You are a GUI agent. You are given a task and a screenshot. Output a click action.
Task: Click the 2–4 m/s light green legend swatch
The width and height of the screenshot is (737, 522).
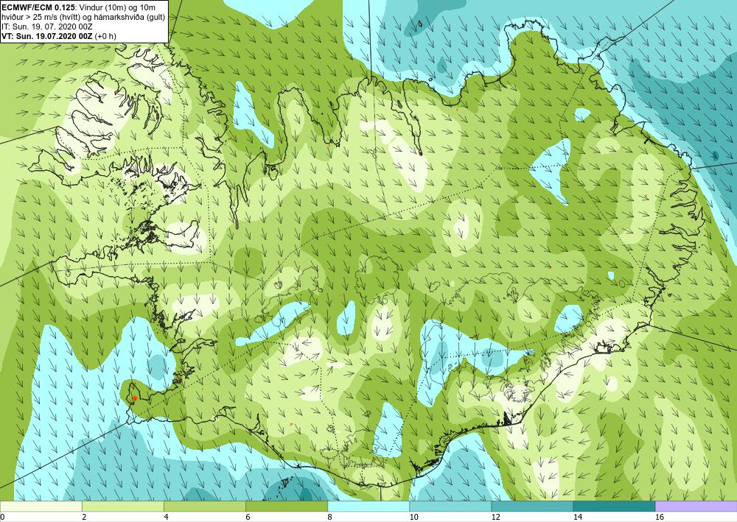pyautogui.click(x=122, y=507)
